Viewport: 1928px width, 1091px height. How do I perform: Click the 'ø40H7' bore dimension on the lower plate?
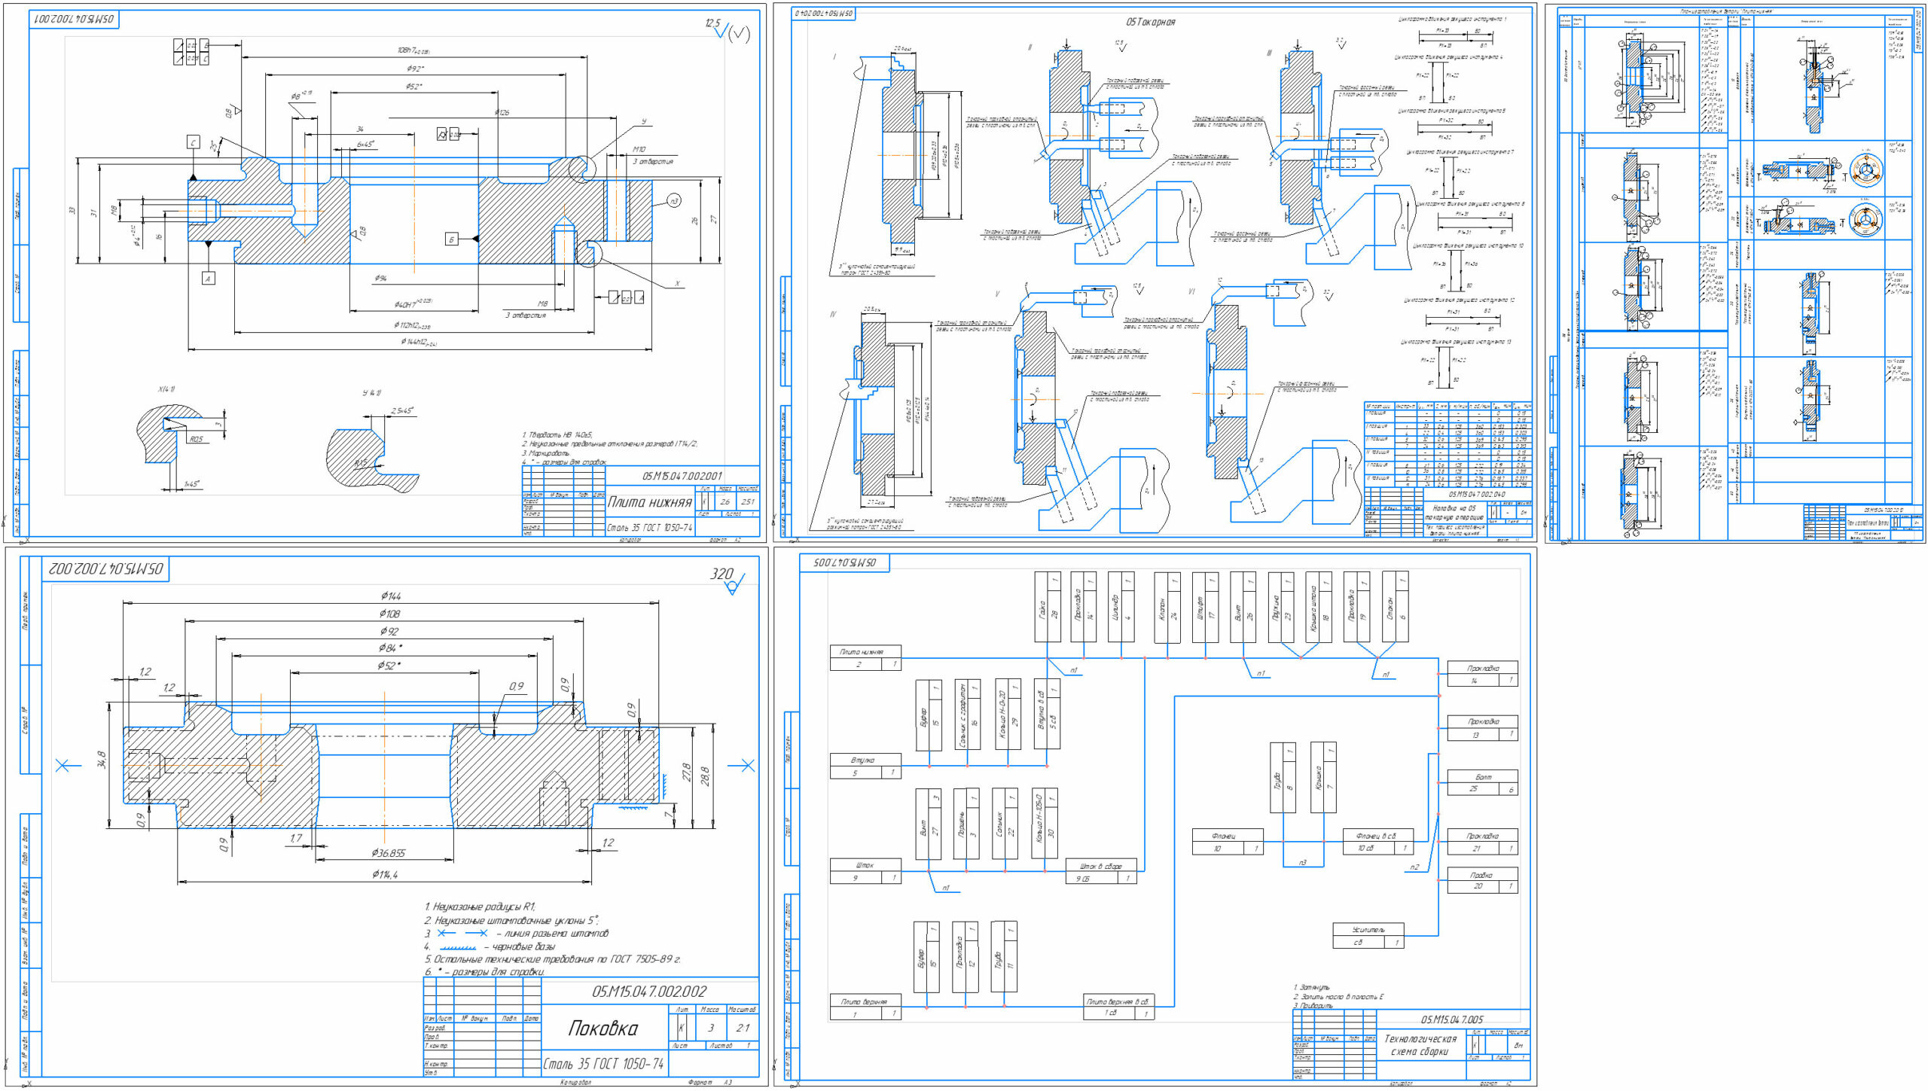click(x=412, y=304)
